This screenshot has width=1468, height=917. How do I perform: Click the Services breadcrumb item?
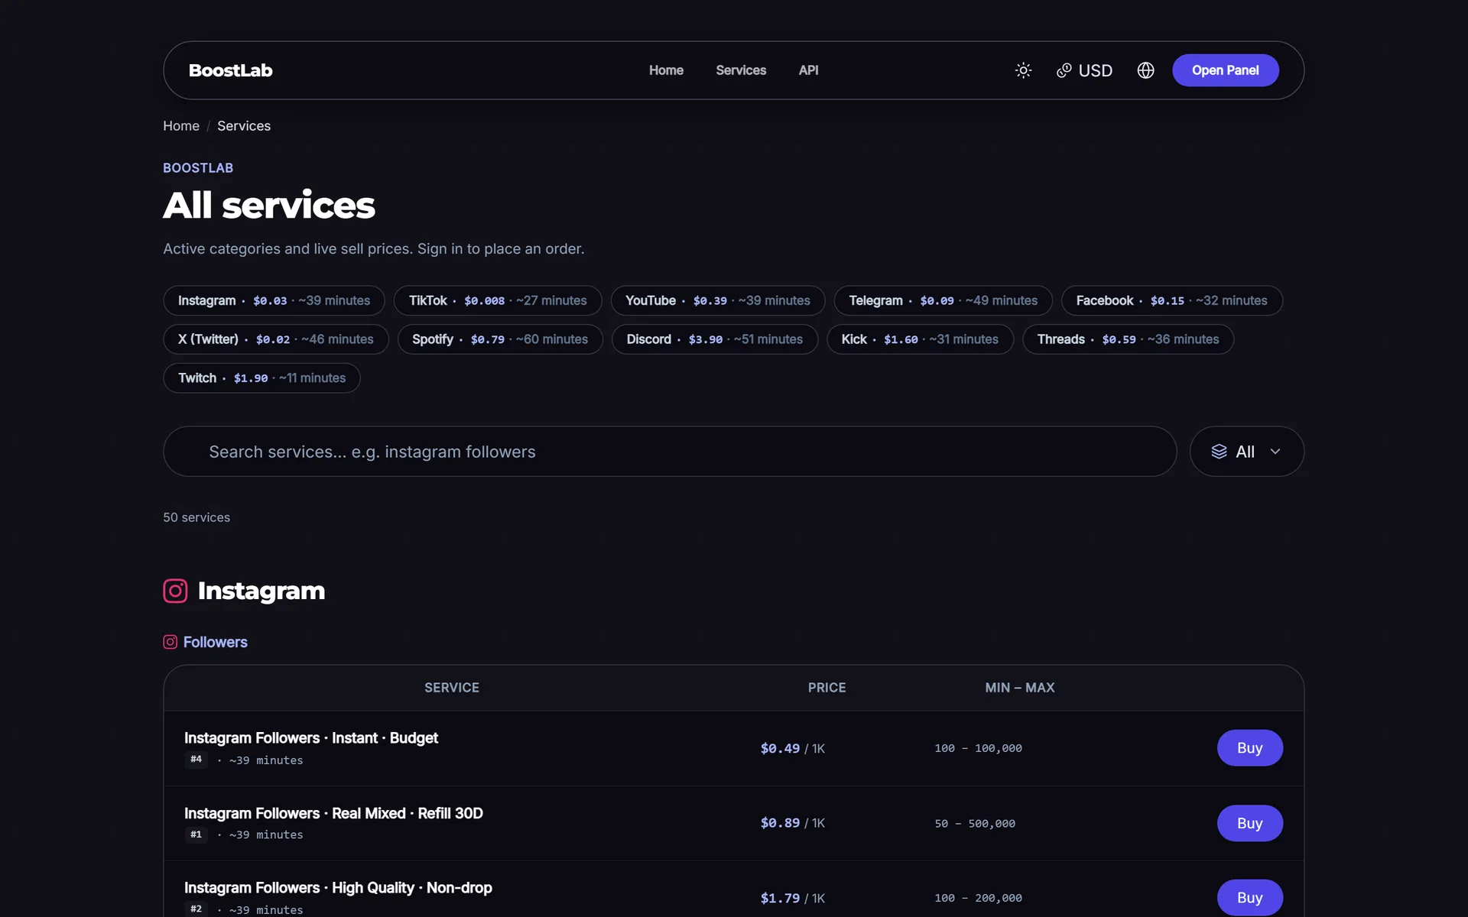pos(244,125)
